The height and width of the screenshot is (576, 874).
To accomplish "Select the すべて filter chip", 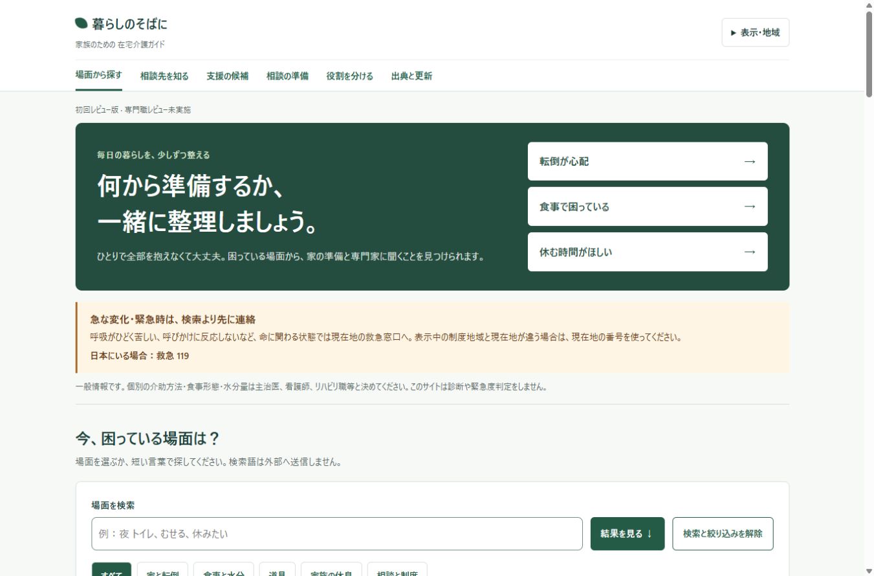I will (x=111, y=569).
